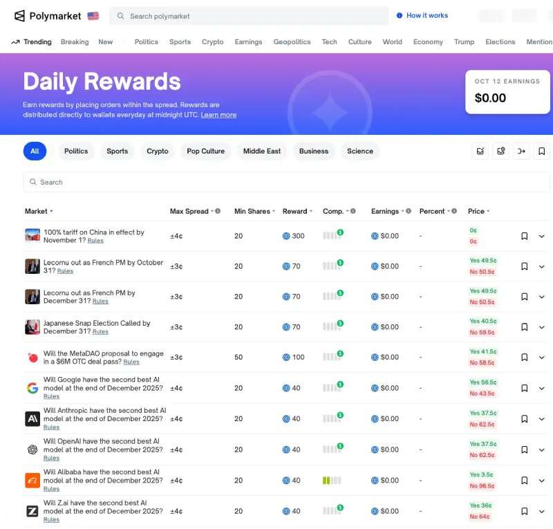The height and width of the screenshot is (529, 553).
Task: Expand the Anthropic second best AI row
Action: 542,419
